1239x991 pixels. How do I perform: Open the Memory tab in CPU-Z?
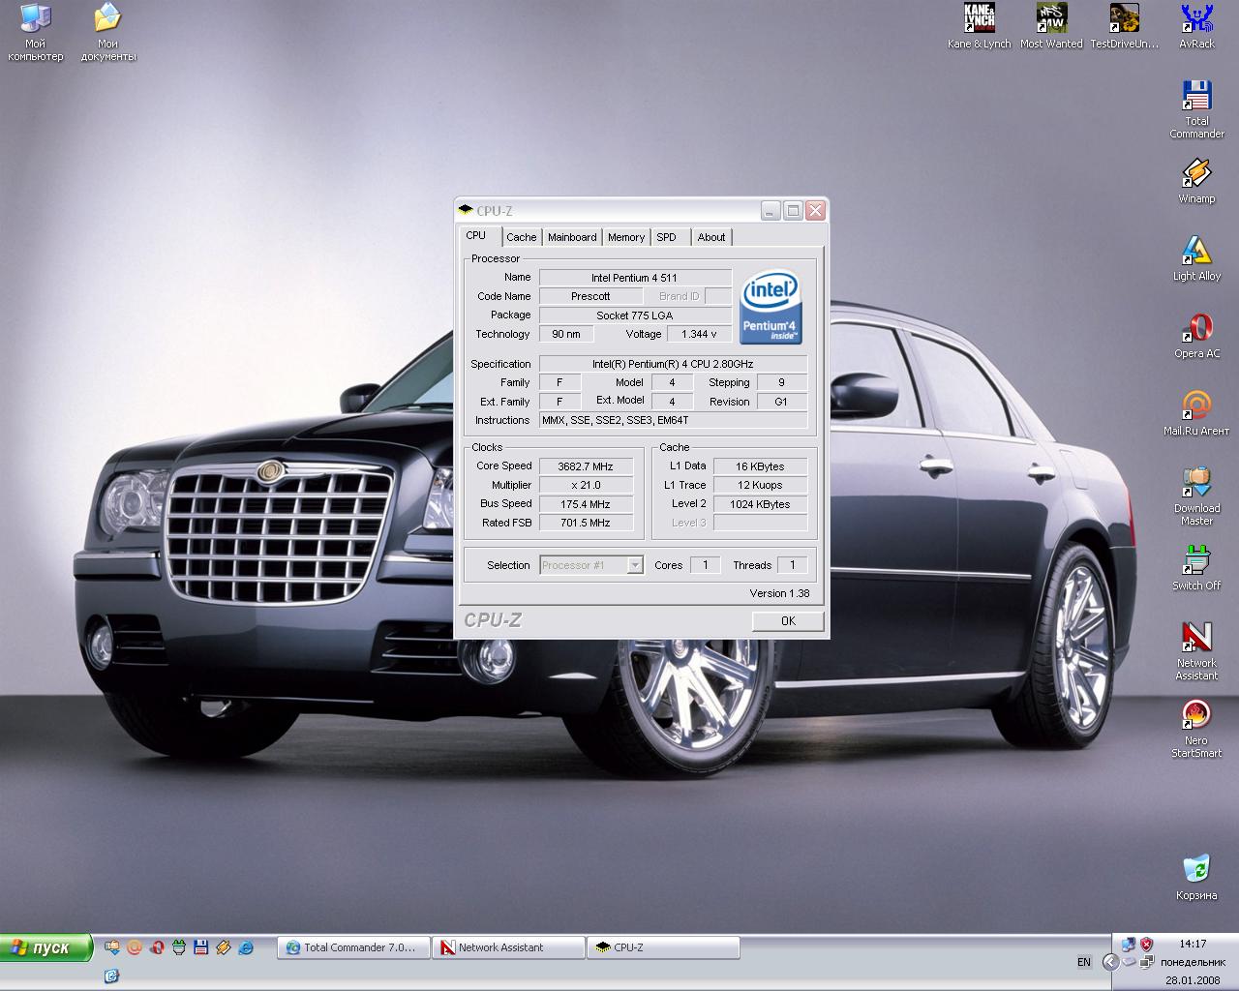(x=626, y=237)
